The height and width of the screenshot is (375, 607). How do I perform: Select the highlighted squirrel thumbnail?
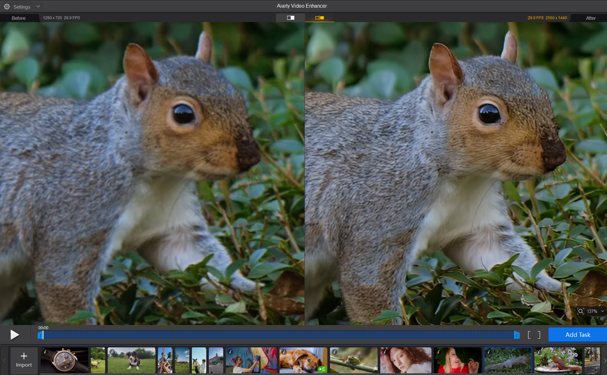[x=508, y=360]
